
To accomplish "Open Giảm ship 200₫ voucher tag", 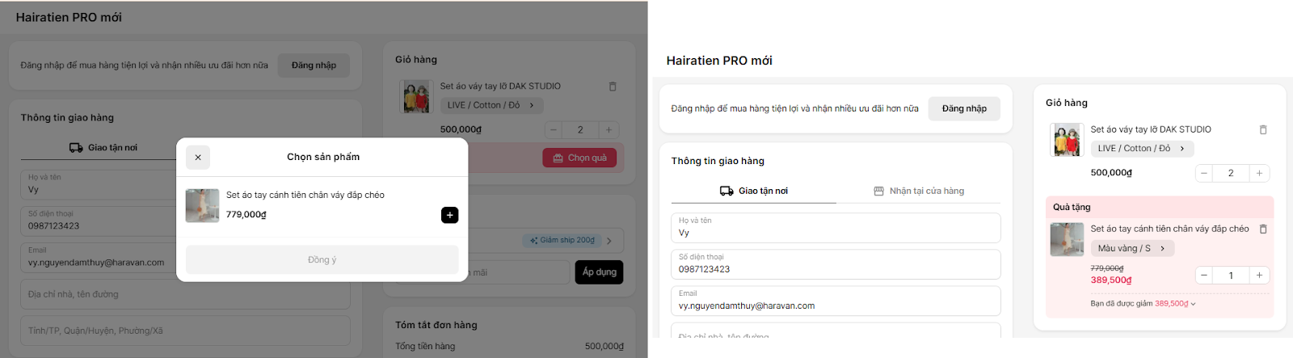I will [562, 240].
